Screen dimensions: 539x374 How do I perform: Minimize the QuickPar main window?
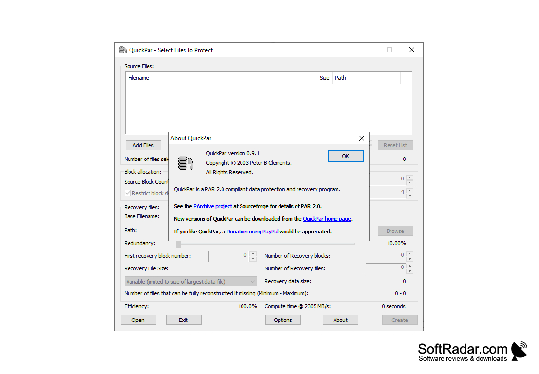point(368,50)
